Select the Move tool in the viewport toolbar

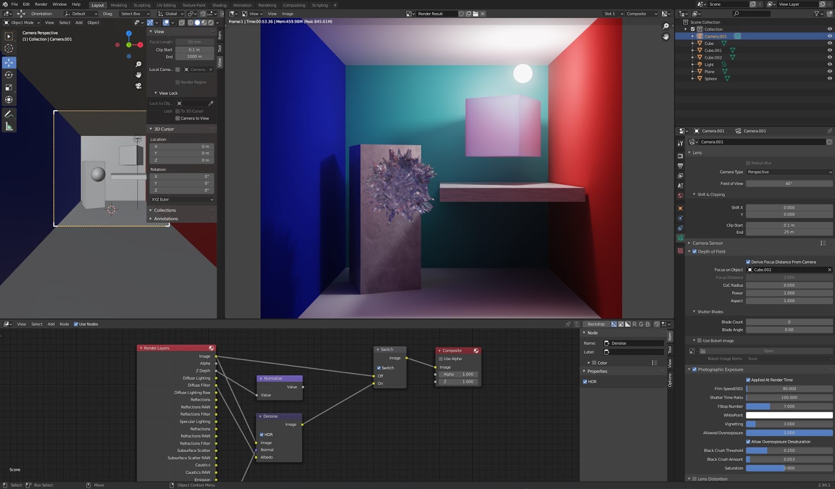pyautogui.click(x=8, y=62)
